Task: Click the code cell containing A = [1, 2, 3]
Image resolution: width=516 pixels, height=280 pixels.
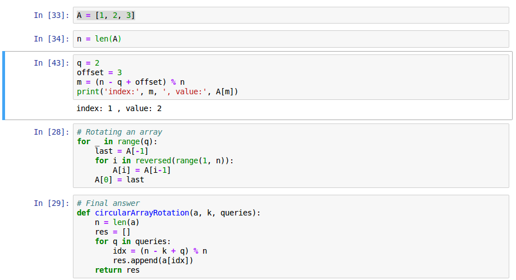Action: tap(291, 15)
